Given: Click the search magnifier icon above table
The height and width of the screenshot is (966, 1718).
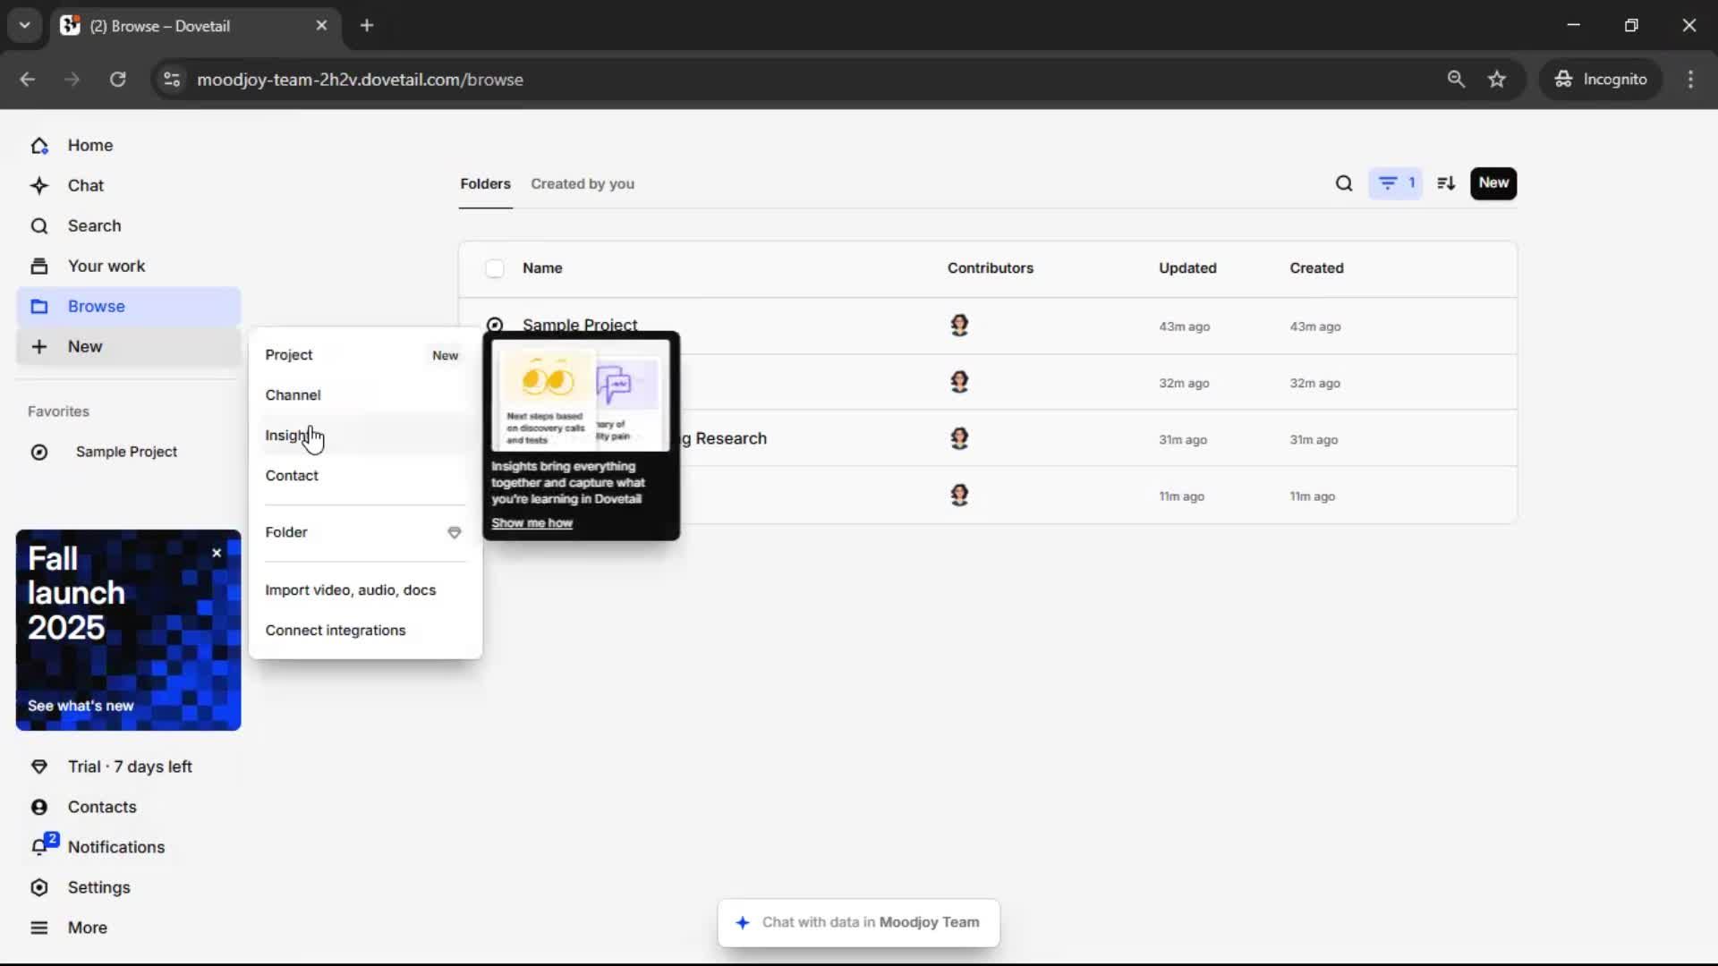Looking at the screenshot, I should click(1343, 183).
